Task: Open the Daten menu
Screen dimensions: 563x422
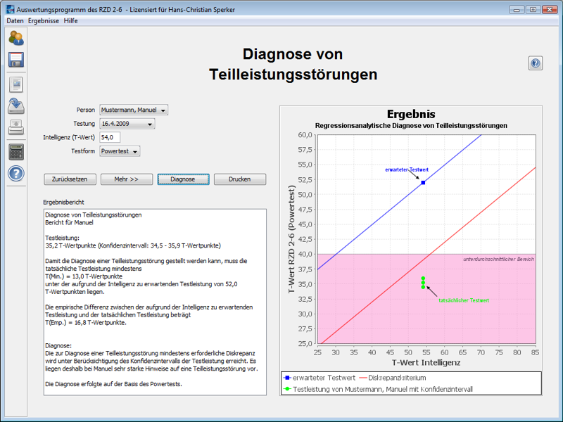Action: coord(15,21)
